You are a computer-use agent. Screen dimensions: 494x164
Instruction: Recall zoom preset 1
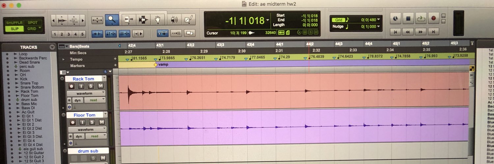[x=55, y=34]
